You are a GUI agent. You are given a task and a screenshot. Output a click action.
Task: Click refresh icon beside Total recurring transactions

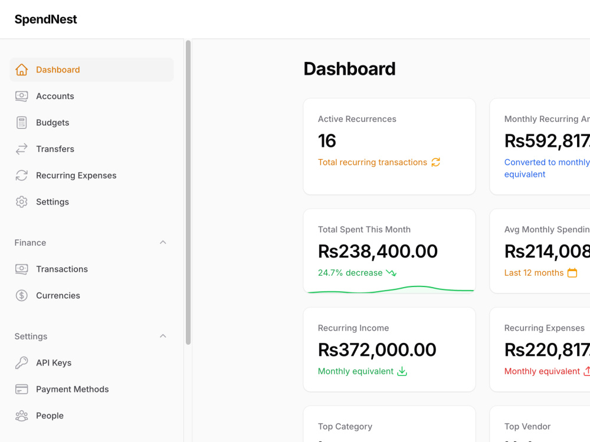(436, 162)
